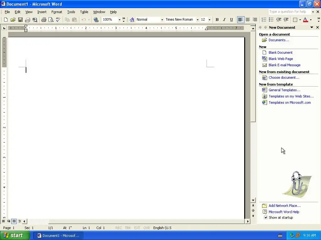Viewport: 321px width, 240px height.
Task: Select Align Right alignment
Action: [x=255, y=20]
